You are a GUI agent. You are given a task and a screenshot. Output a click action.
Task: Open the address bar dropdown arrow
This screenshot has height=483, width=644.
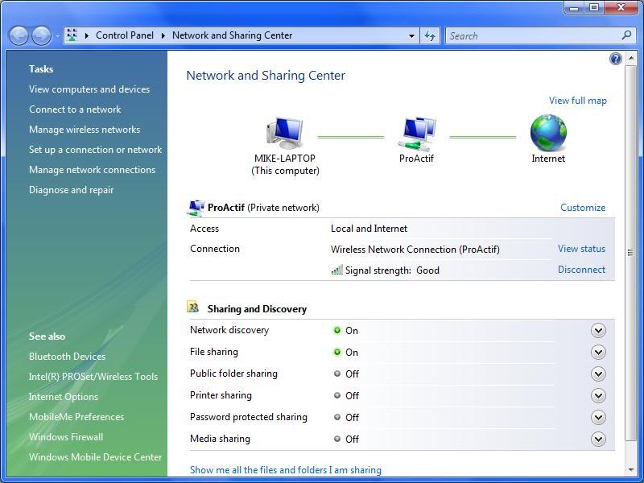[x=411, y=35]
